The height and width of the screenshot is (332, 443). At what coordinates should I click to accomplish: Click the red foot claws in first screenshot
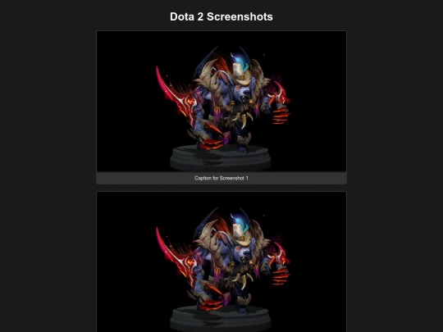click(x=211, y=144)
